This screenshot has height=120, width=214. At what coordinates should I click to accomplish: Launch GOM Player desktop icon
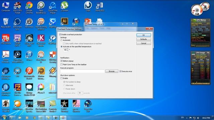coord(17,105)
